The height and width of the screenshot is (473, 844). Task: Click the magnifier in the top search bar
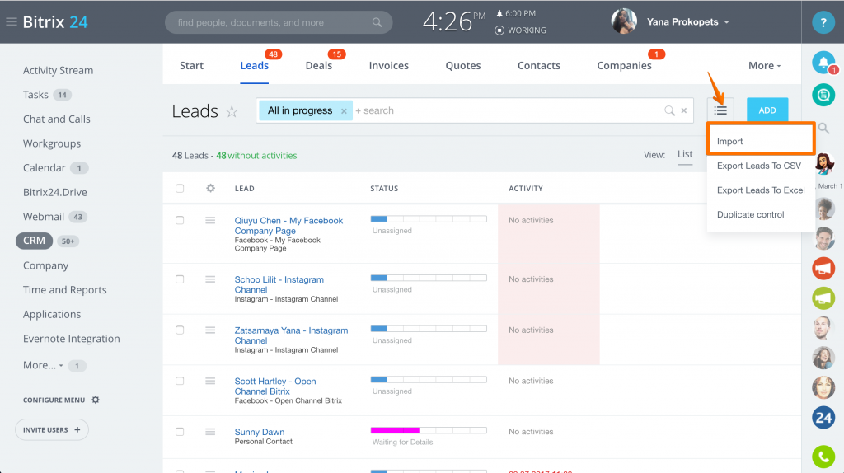click(x=377, y=22)
